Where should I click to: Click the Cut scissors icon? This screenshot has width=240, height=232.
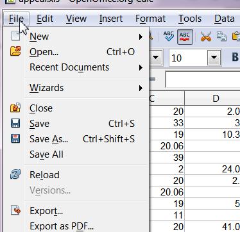tap(206, 37)
